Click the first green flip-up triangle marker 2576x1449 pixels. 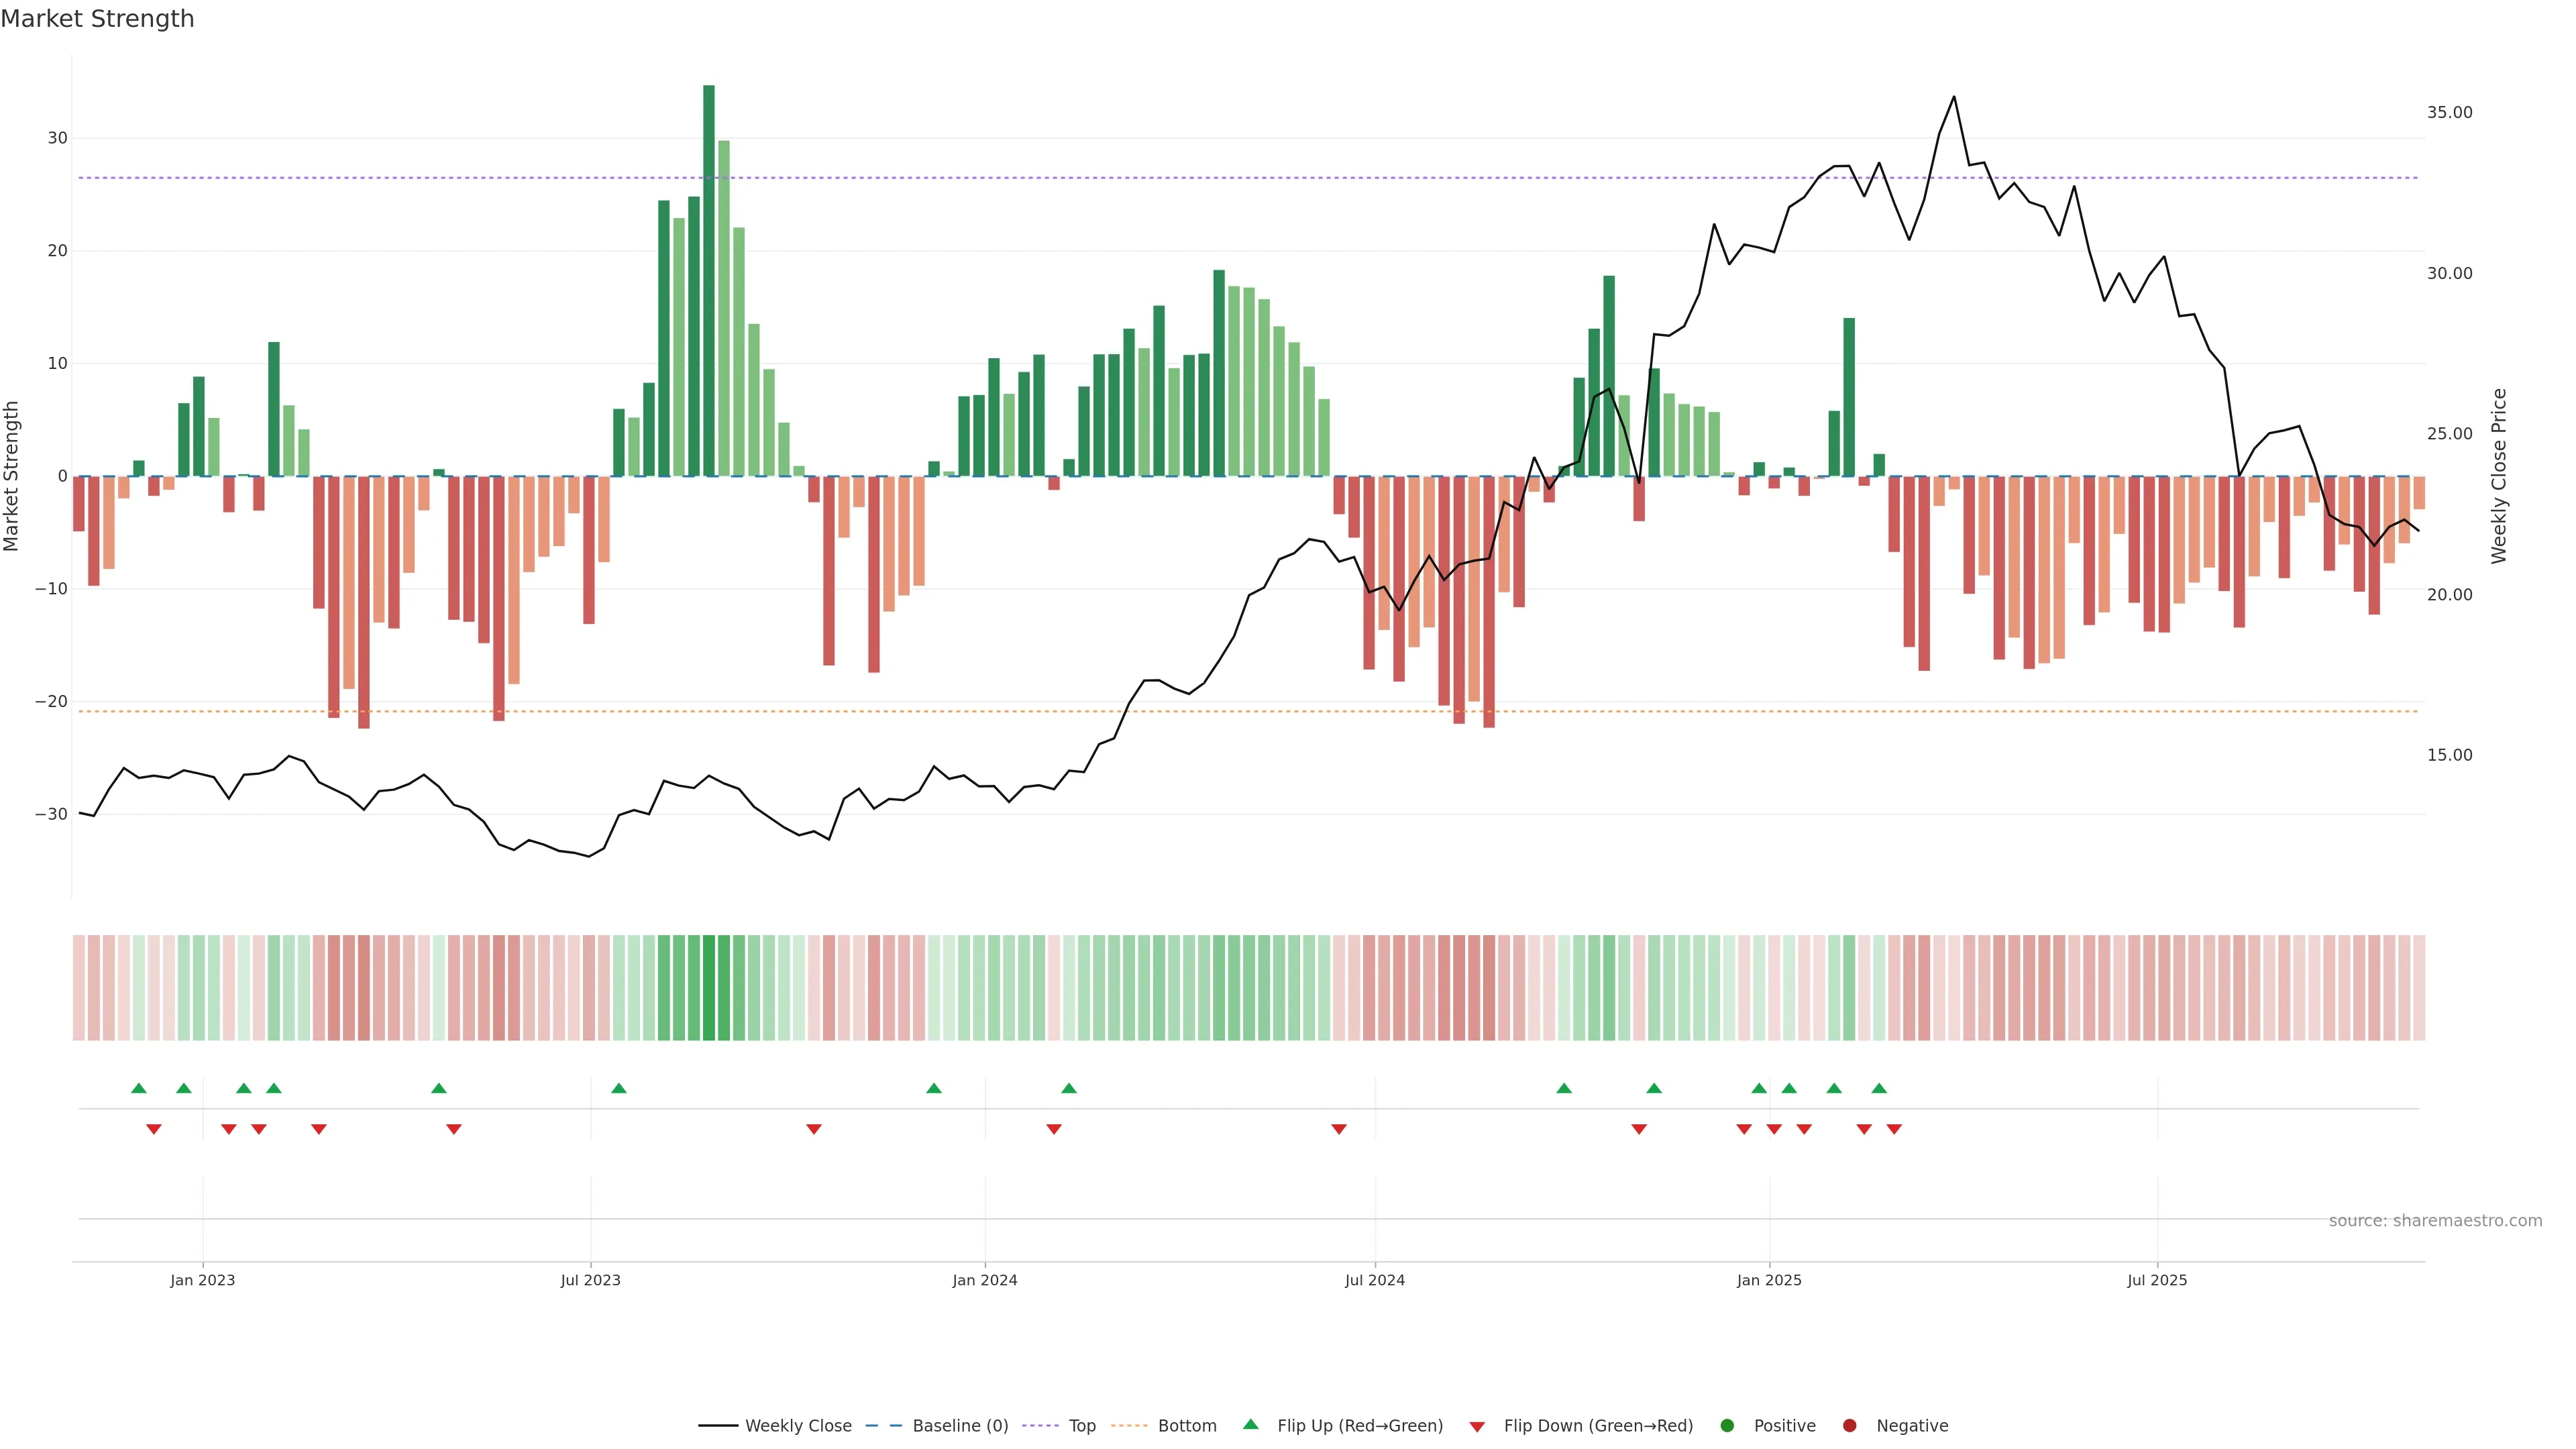[139, 1088]
